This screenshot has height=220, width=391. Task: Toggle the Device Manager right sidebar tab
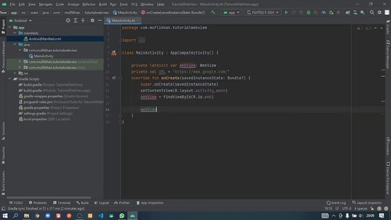click(388, 54)
